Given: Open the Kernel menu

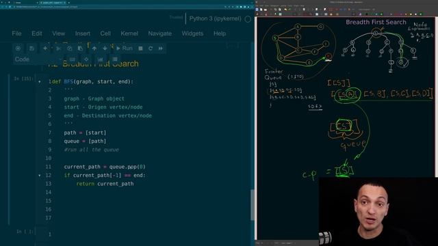Looking at the screenshot, I should [129, 33].
